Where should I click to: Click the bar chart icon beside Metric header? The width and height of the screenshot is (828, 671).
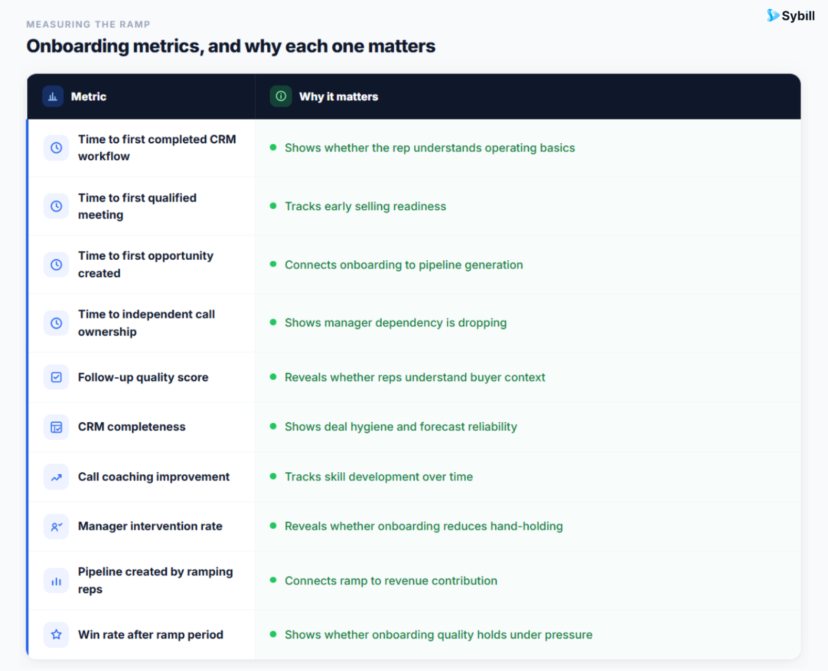(53, 97)
